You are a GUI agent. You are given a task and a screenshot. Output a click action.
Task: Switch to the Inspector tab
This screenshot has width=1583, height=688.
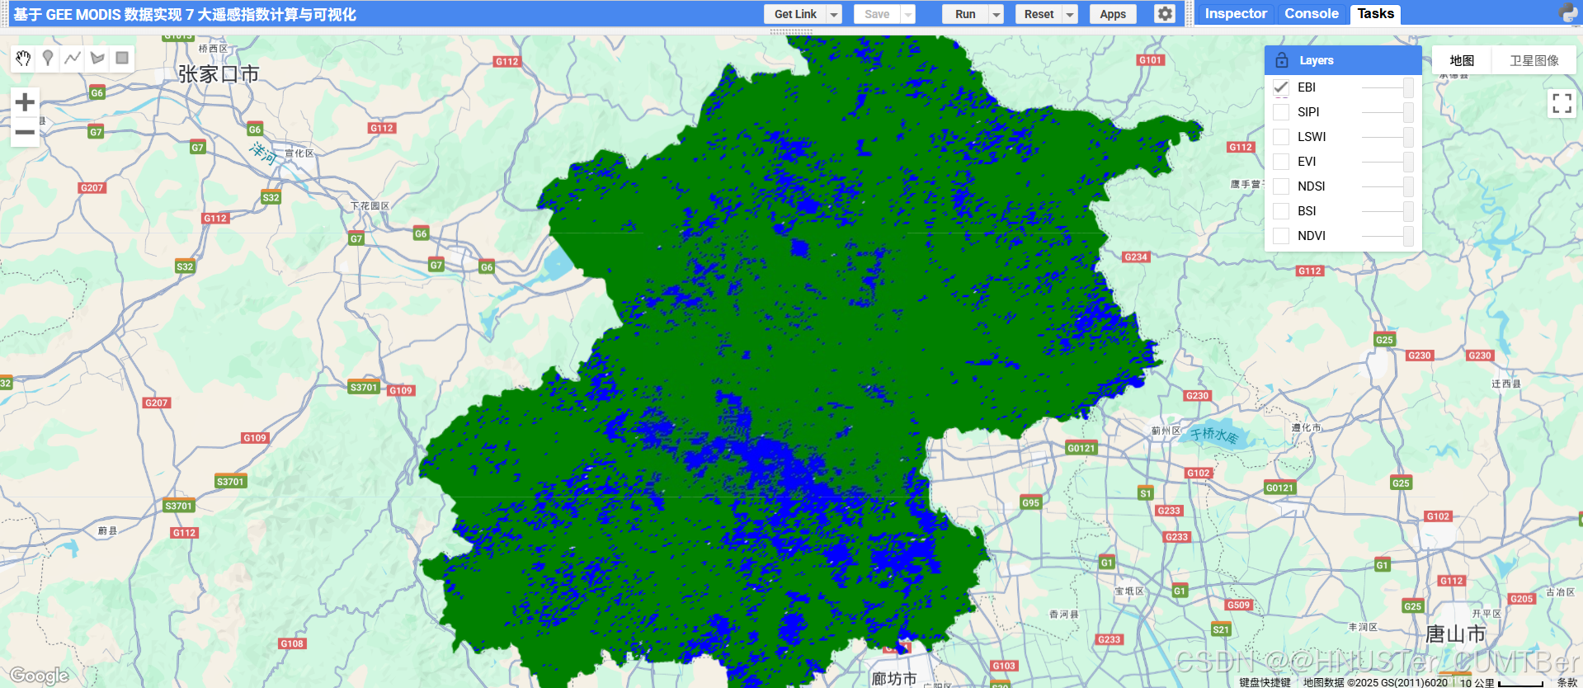[x=1235, y=13]
